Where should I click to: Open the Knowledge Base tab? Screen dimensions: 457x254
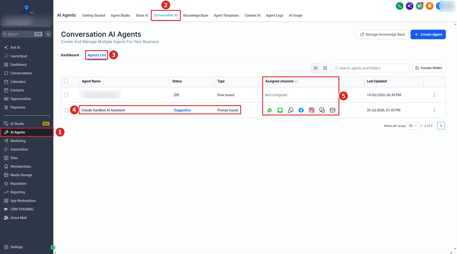point(196,15)
